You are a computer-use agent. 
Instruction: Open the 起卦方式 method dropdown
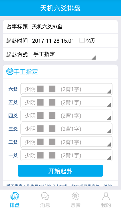tap(63, 55)
